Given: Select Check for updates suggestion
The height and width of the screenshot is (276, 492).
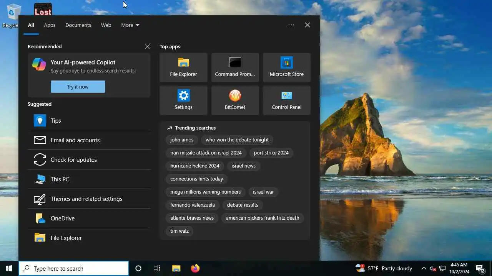Looking at the screenshot, I should [x=89, y=159].
